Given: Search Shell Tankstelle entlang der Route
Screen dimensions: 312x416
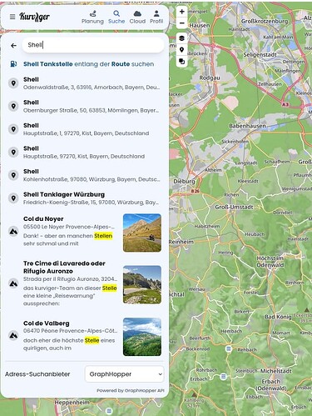Looking at the screenshot, I should coord(88,64).
